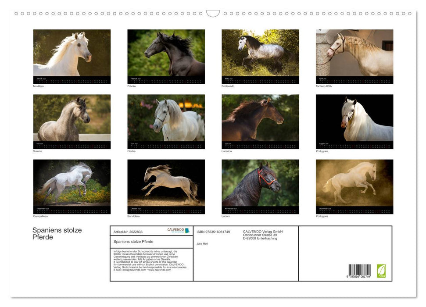Select the December horse in dust photo
Viewport: 426px width, 307px height.
pyautogui.click(x=354, y=183)
